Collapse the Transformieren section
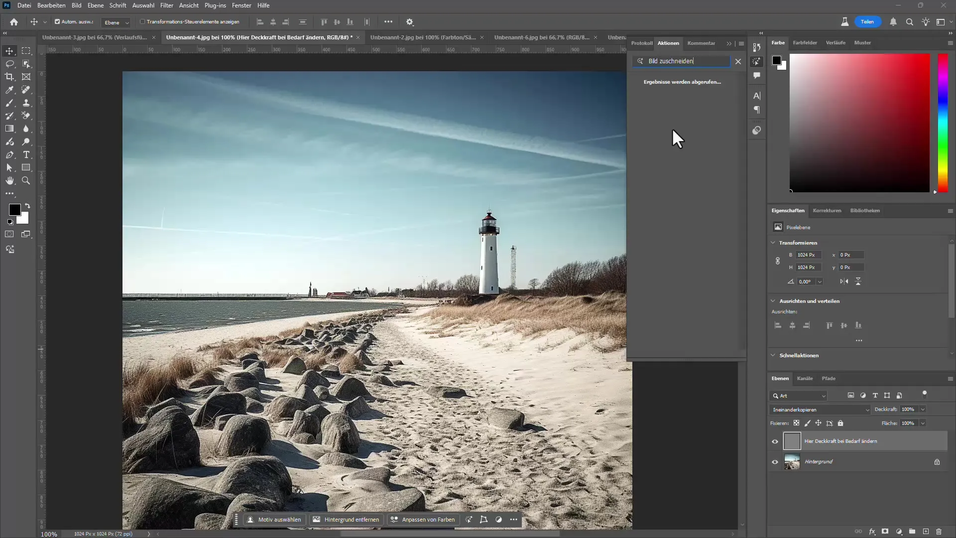 (773, 243)
